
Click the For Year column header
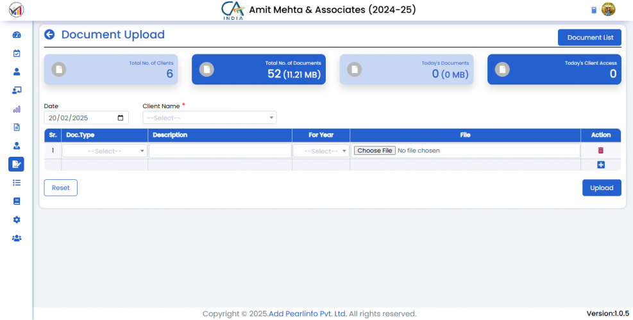tap(321, 135)
